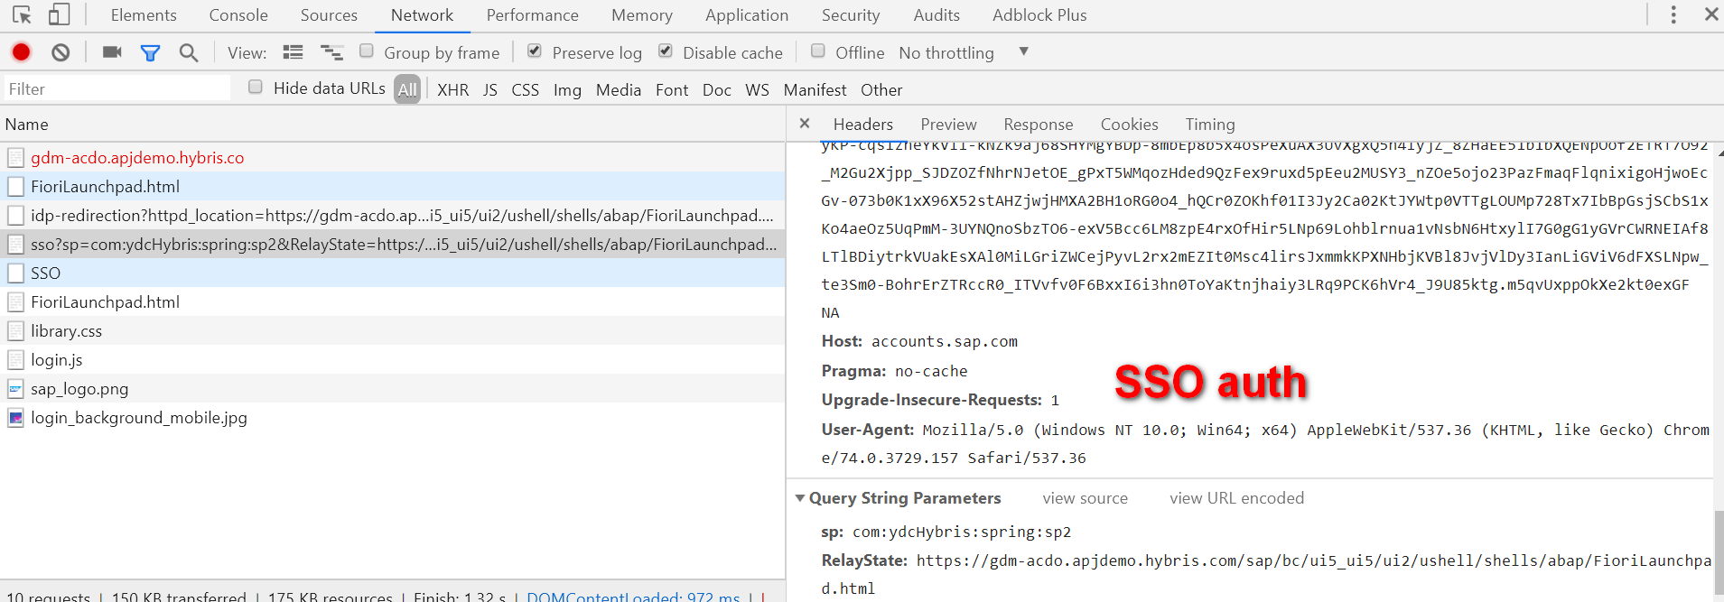Collapse Query String Parameters section
Screen dimensions: 1724x602
[x=799, y=498]
